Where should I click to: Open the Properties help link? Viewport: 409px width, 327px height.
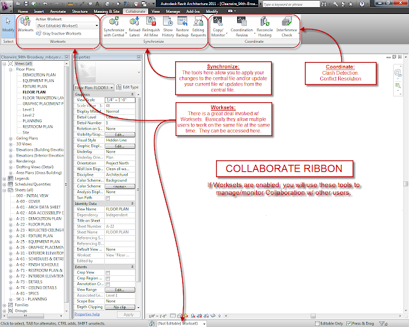pyautogui.click(x=87, y=314)
